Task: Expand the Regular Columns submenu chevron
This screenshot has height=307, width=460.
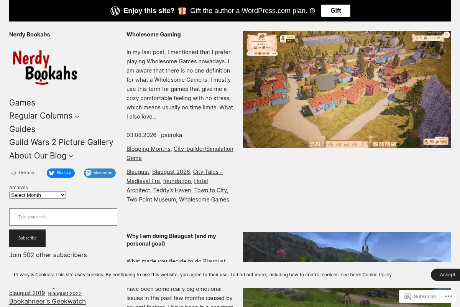Action: (77, 117)
